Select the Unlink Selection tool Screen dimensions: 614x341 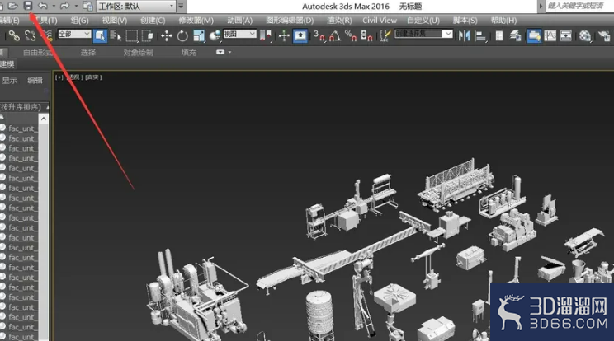coord(31,36)
